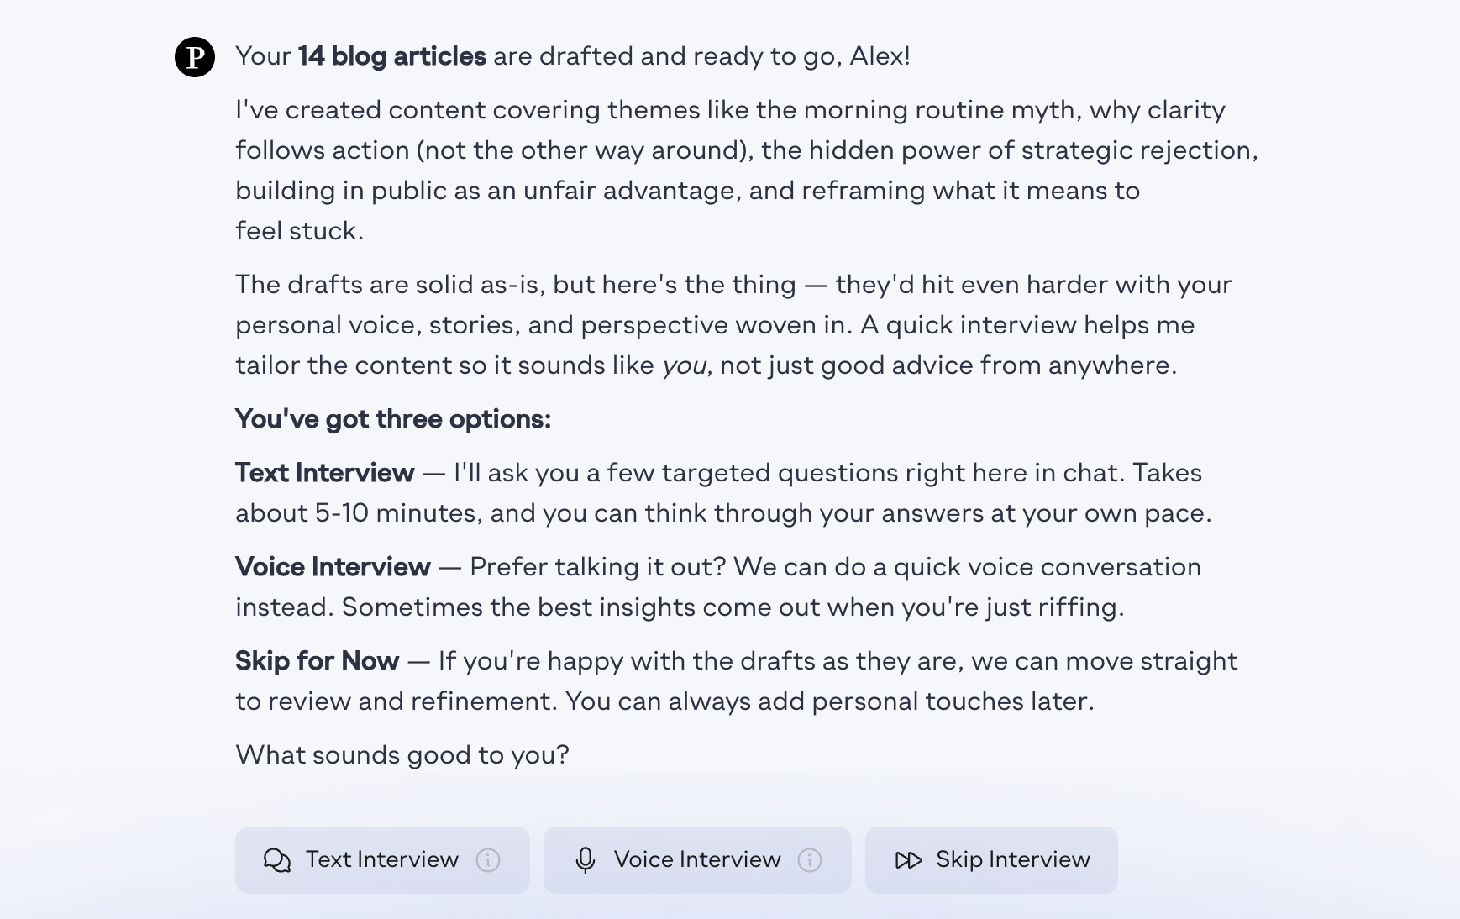Click the "What sounds good to you?" question
Image resolution: width=1460 pixels, height=919 pixels.
(402, 755)
